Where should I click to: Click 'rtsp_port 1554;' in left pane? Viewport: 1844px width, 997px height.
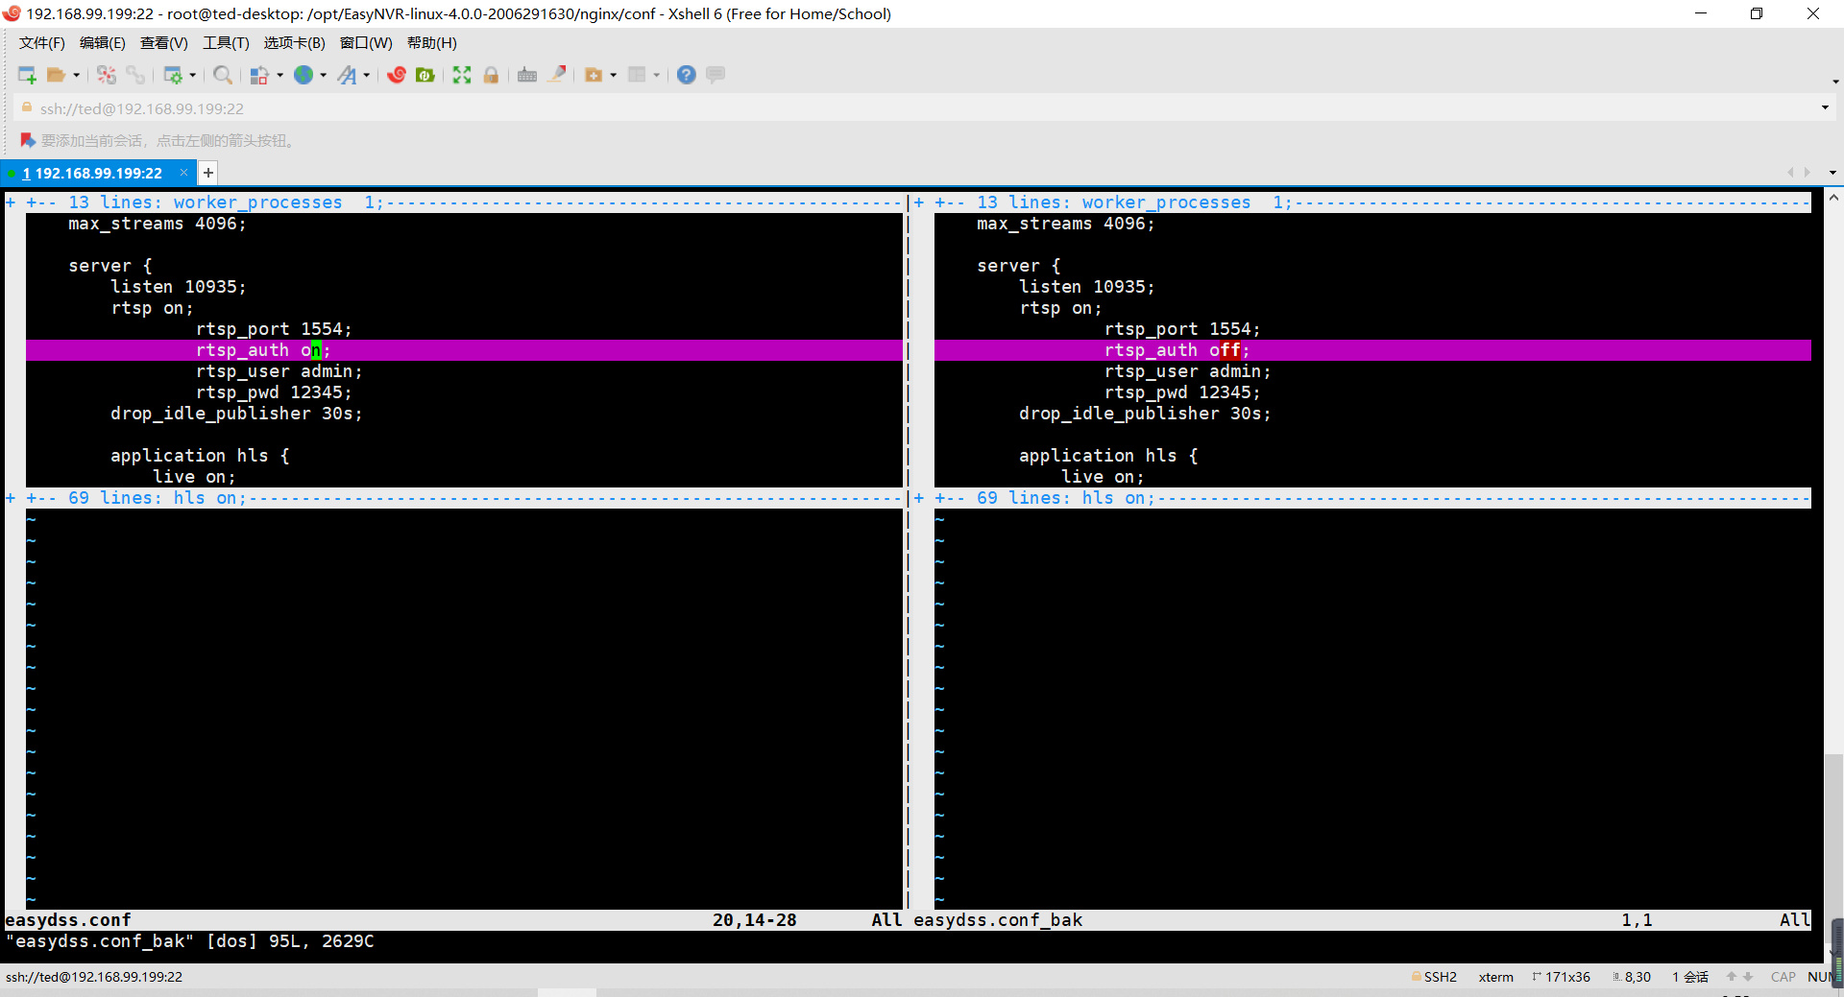click(x=274, y=329)
